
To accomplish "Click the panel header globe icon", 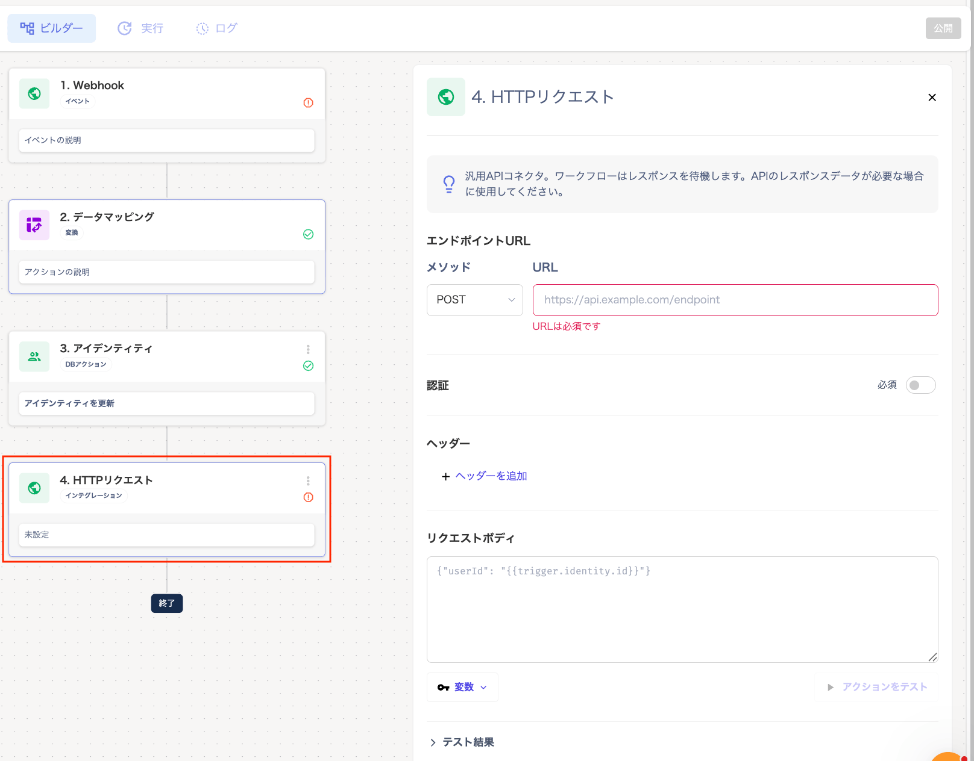I will 446,97.
